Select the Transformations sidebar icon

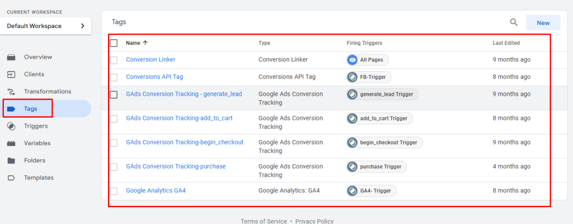[11, 92]
